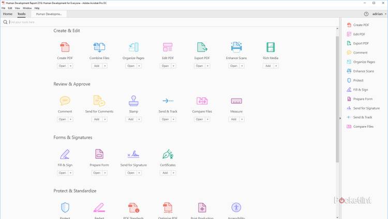The image size is (388, 219).
Task: Select the Stamp tool icon
Action: pos(133,100)
